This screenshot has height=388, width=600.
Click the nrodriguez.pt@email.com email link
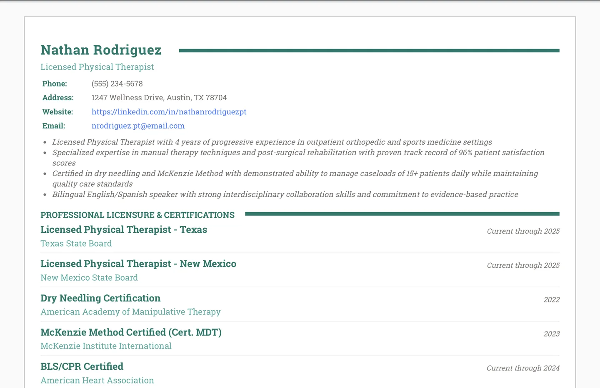tap(138, 125)
